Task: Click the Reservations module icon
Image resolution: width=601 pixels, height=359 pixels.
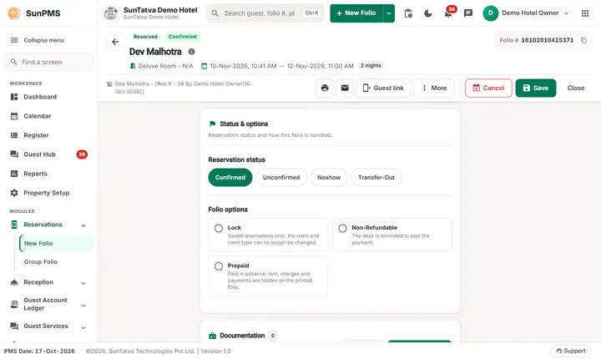Action: [14, 225]
